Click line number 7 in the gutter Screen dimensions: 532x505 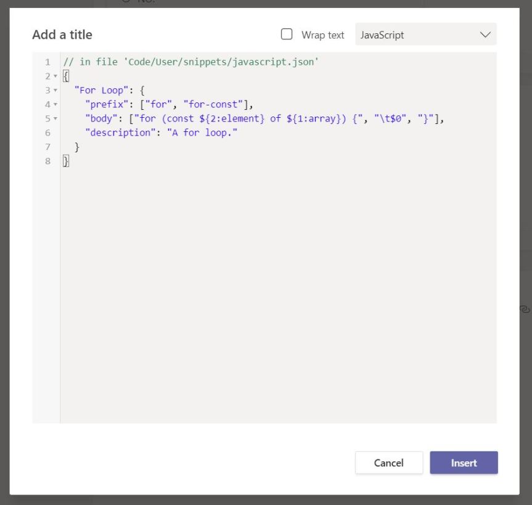coord(47,147)
